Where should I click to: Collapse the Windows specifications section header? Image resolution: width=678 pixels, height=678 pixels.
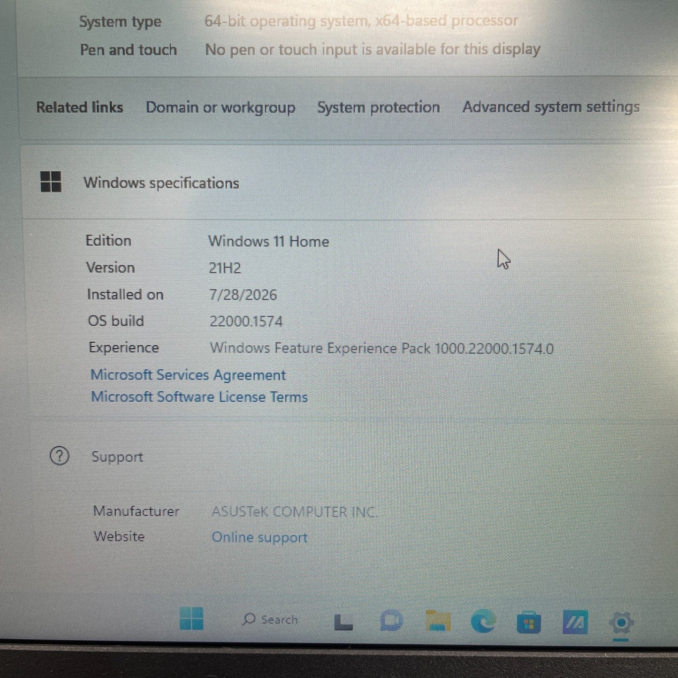click(349, 183)
